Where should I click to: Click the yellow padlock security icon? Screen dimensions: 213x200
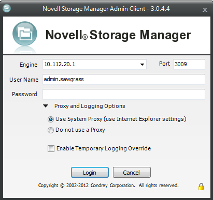click(x=201, y=187)
